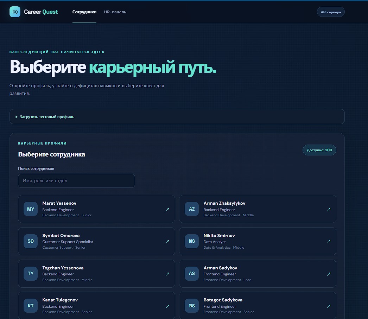Open the API сервера button
368x319 pixels.
[331, 12]
